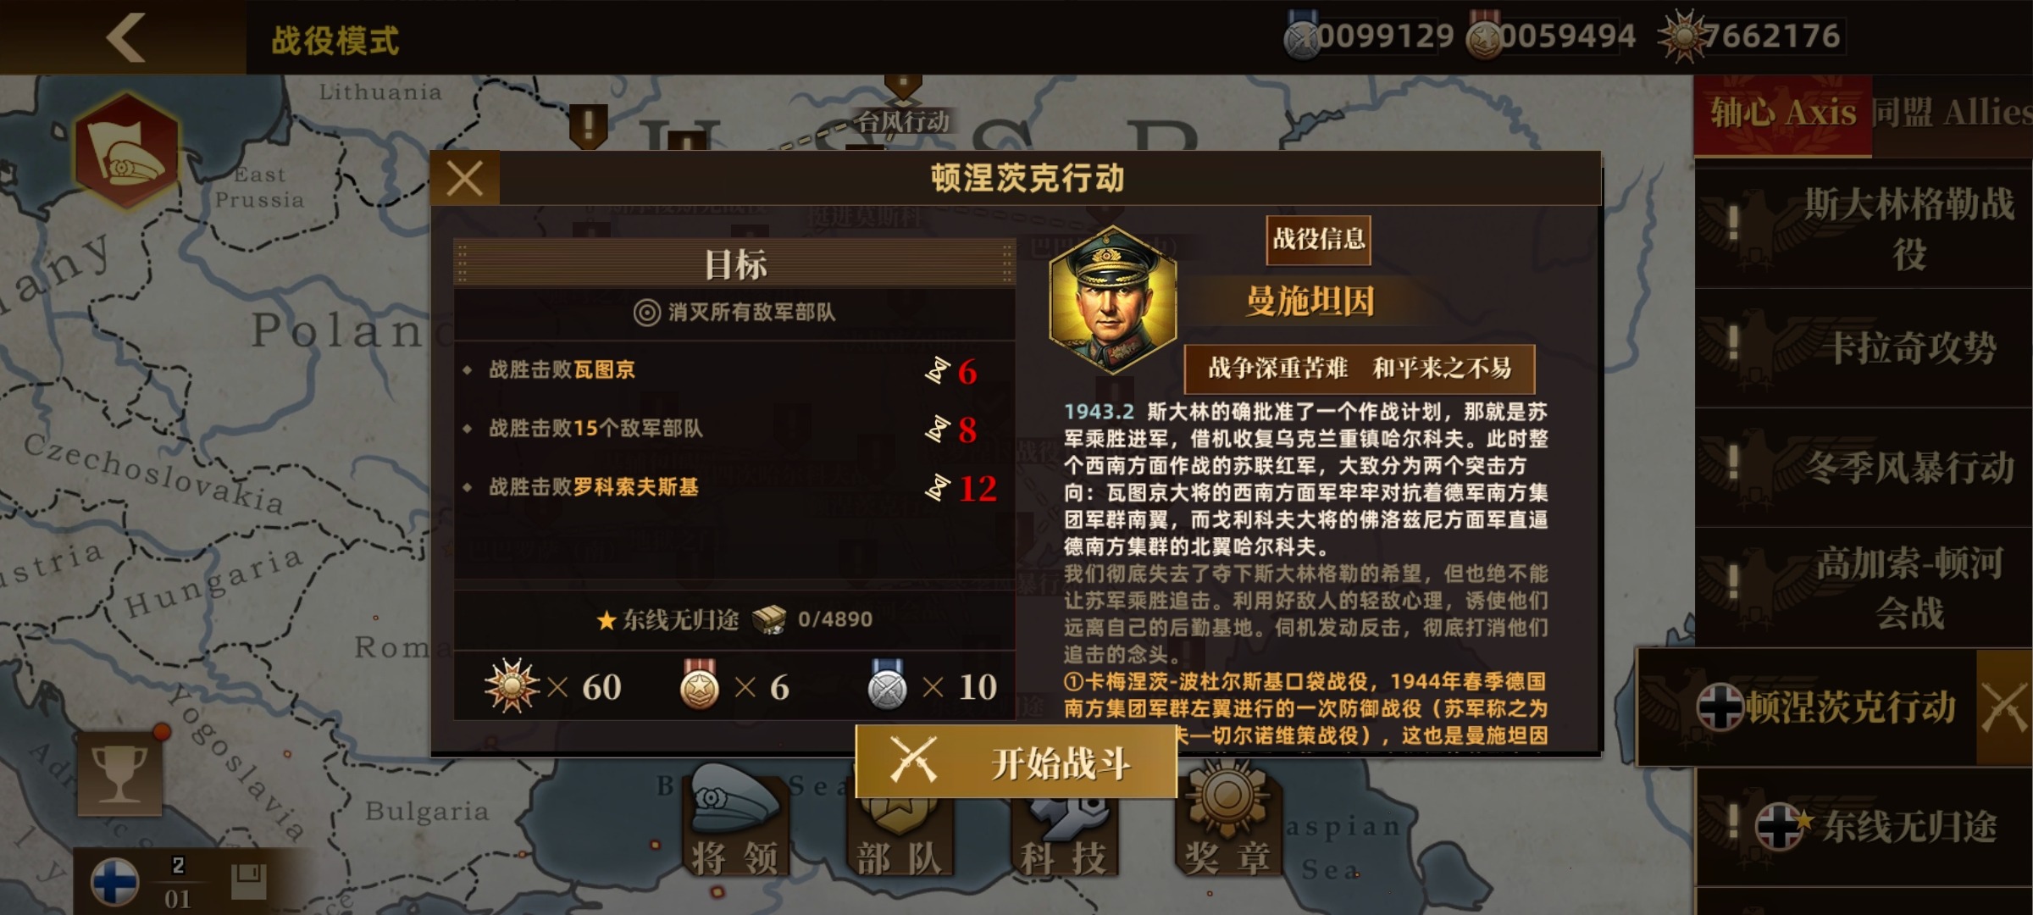Go back with the top-left arrow

coord(125,37)
